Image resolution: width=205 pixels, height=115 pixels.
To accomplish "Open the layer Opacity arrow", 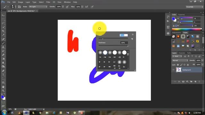I will point(202,60).
